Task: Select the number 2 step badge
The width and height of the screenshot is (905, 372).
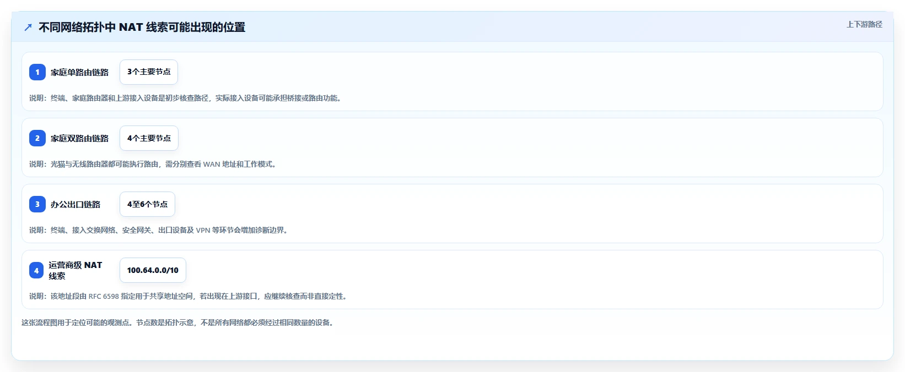Action: point(37,138)
